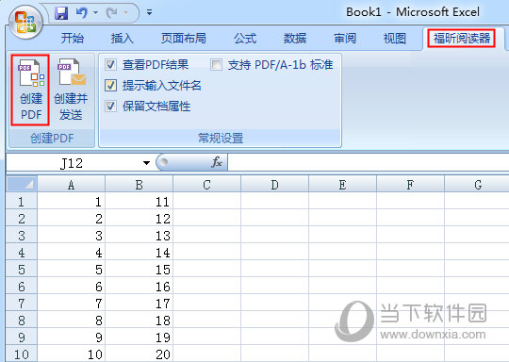Viewport: 509px width, 362px height.
Task: Click the 创建并发送 email PDF icon
Action: pos(71,90)
